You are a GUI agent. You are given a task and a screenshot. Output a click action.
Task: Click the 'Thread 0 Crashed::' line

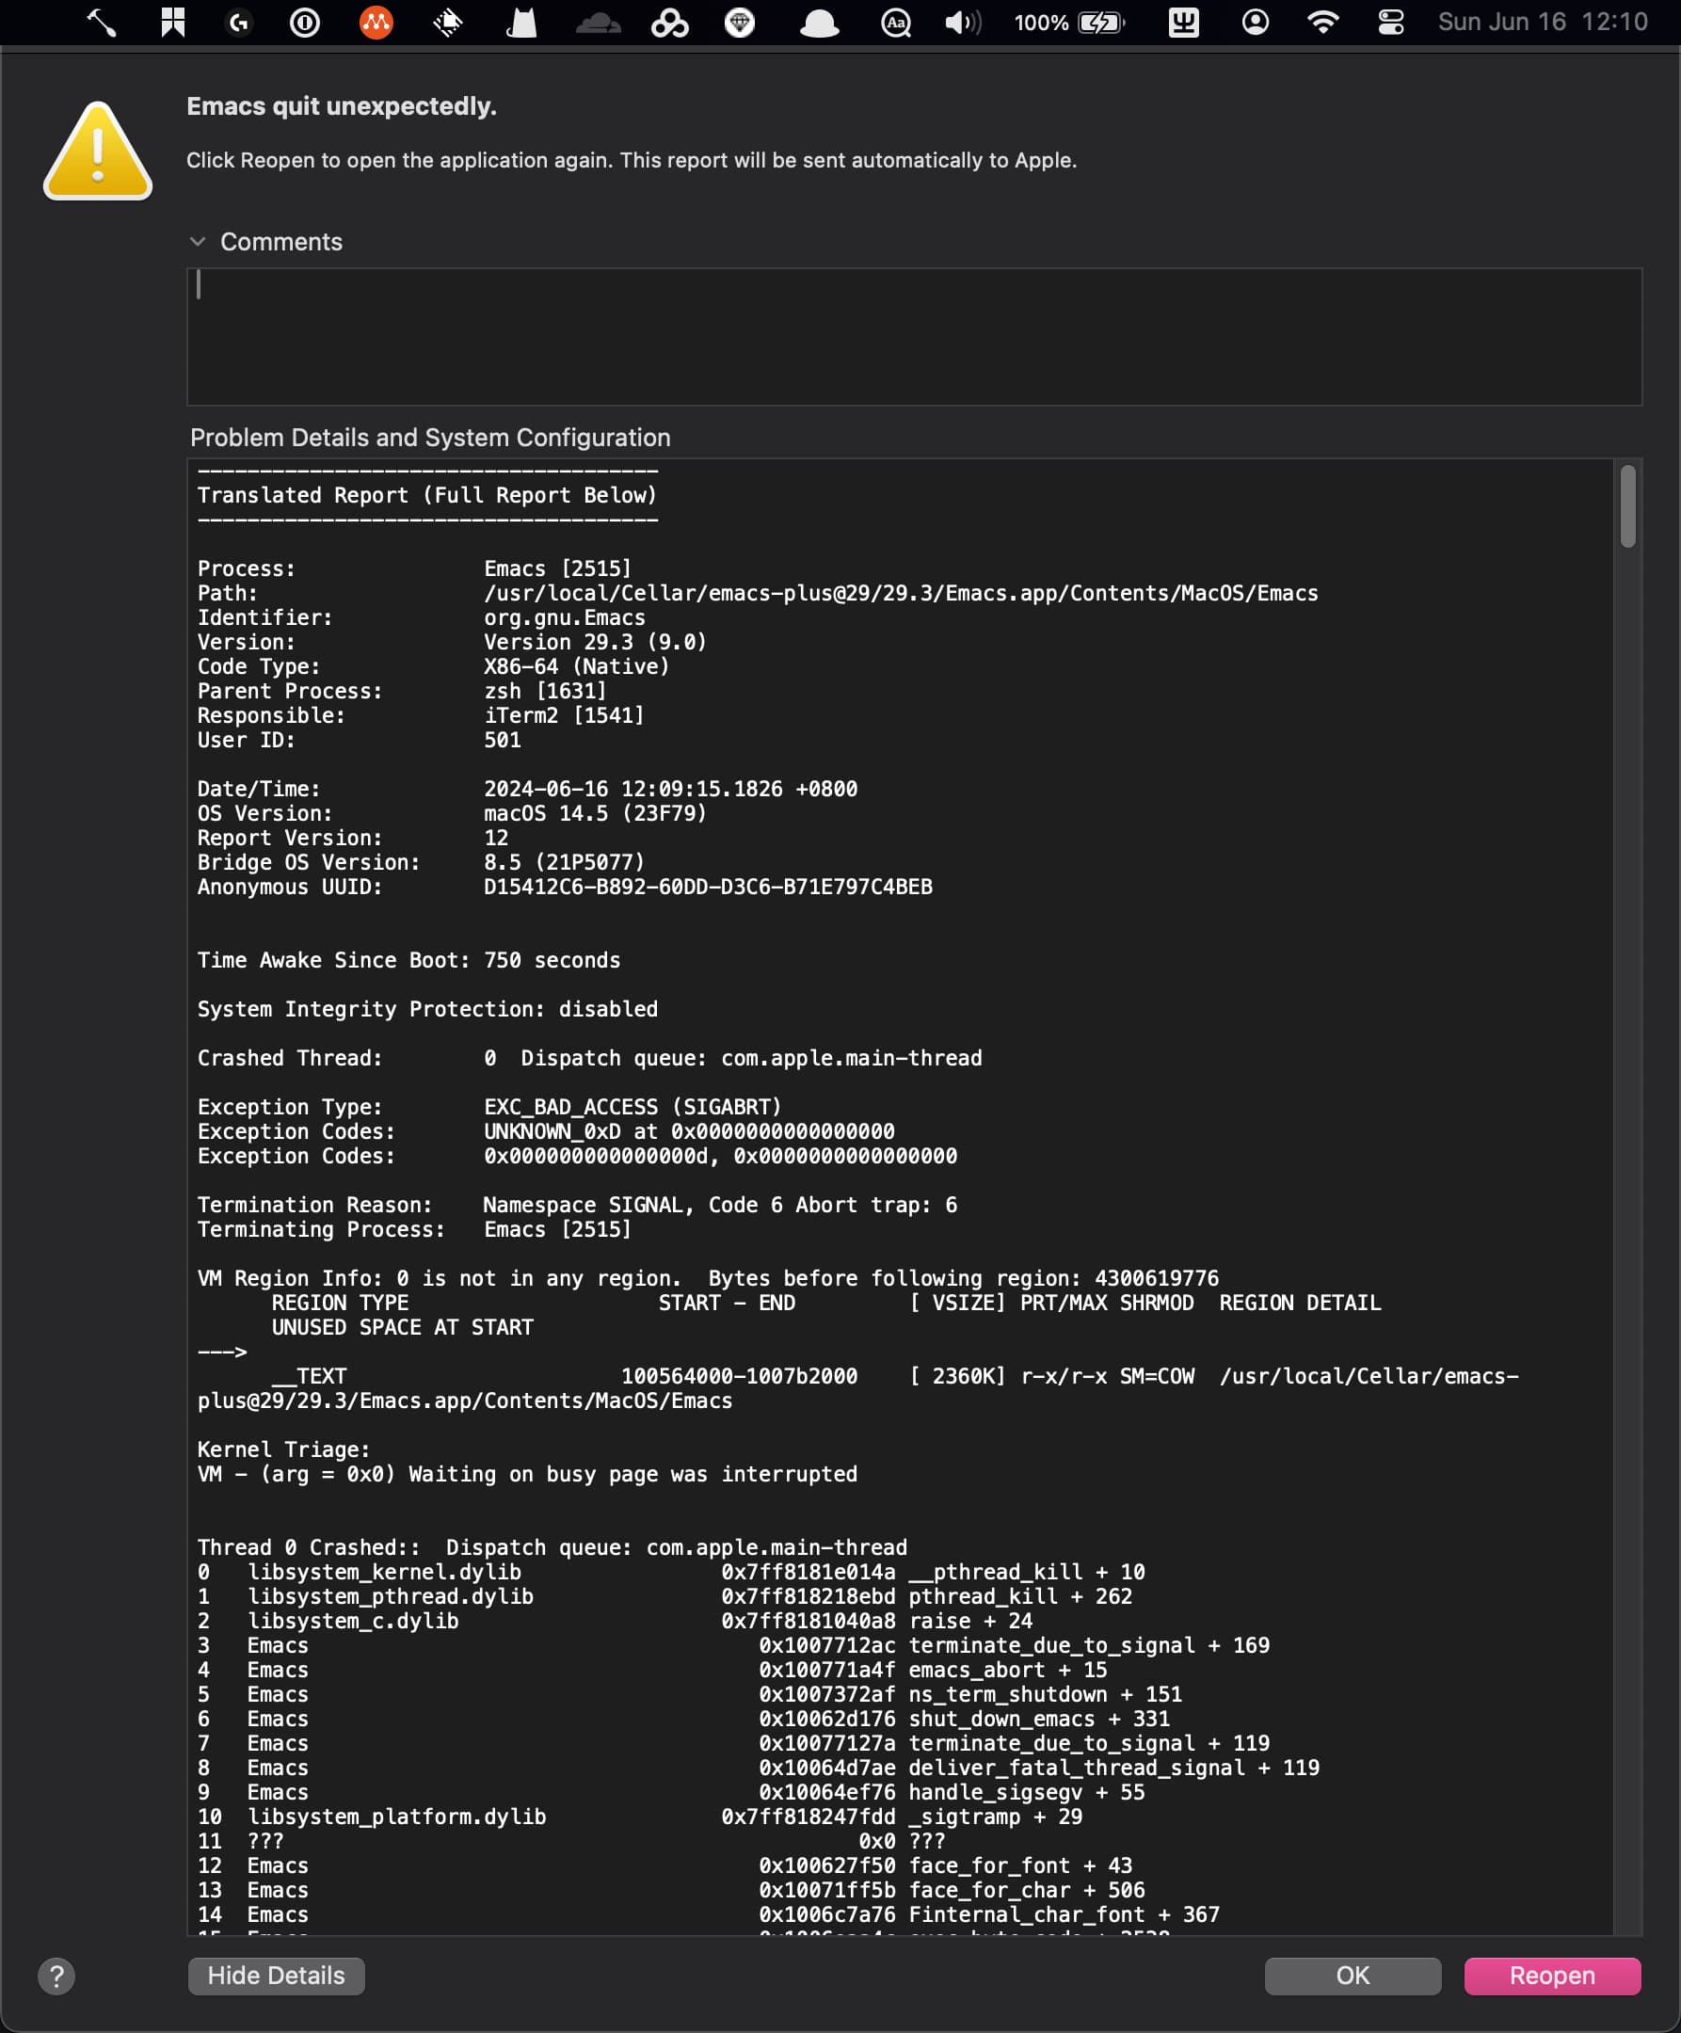(552, 1548)
